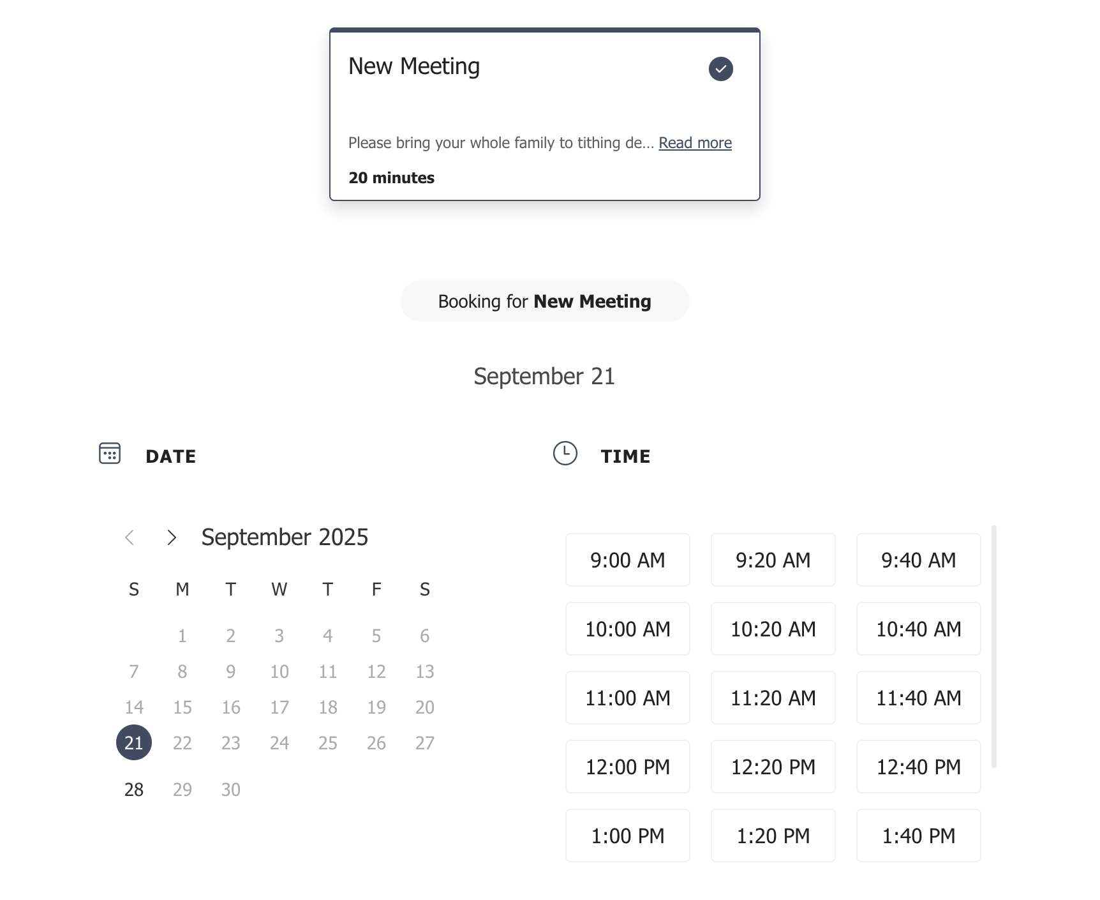Go to the previous month

point(130,537)
